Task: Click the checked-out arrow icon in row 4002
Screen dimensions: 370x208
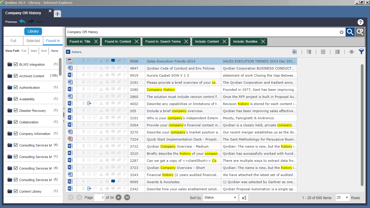Action: (x=89, y=103)
